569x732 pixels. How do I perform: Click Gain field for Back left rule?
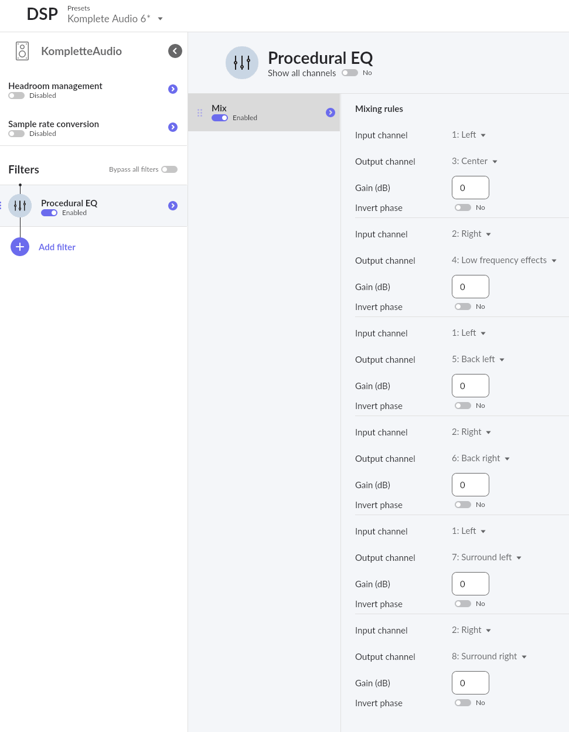click(471, 386)
